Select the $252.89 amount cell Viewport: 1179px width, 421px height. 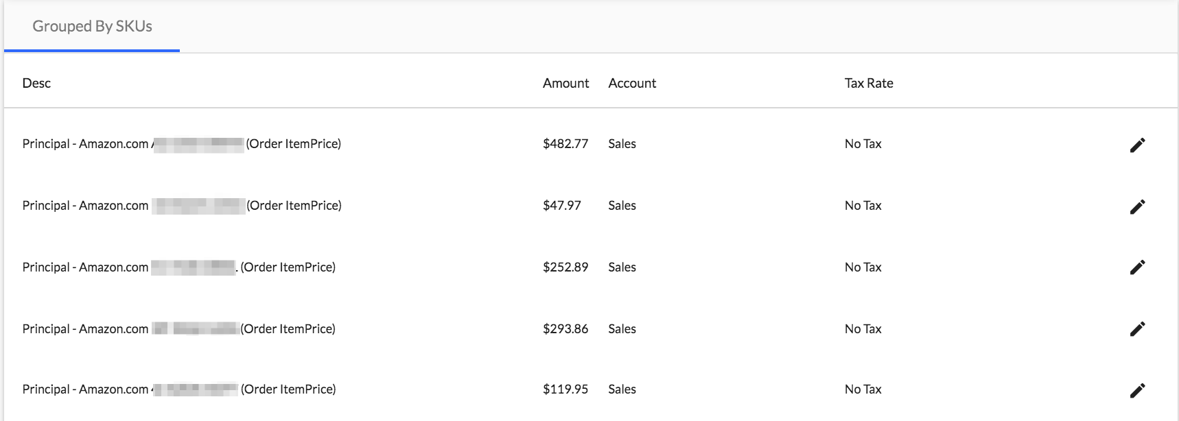(565, 267)
